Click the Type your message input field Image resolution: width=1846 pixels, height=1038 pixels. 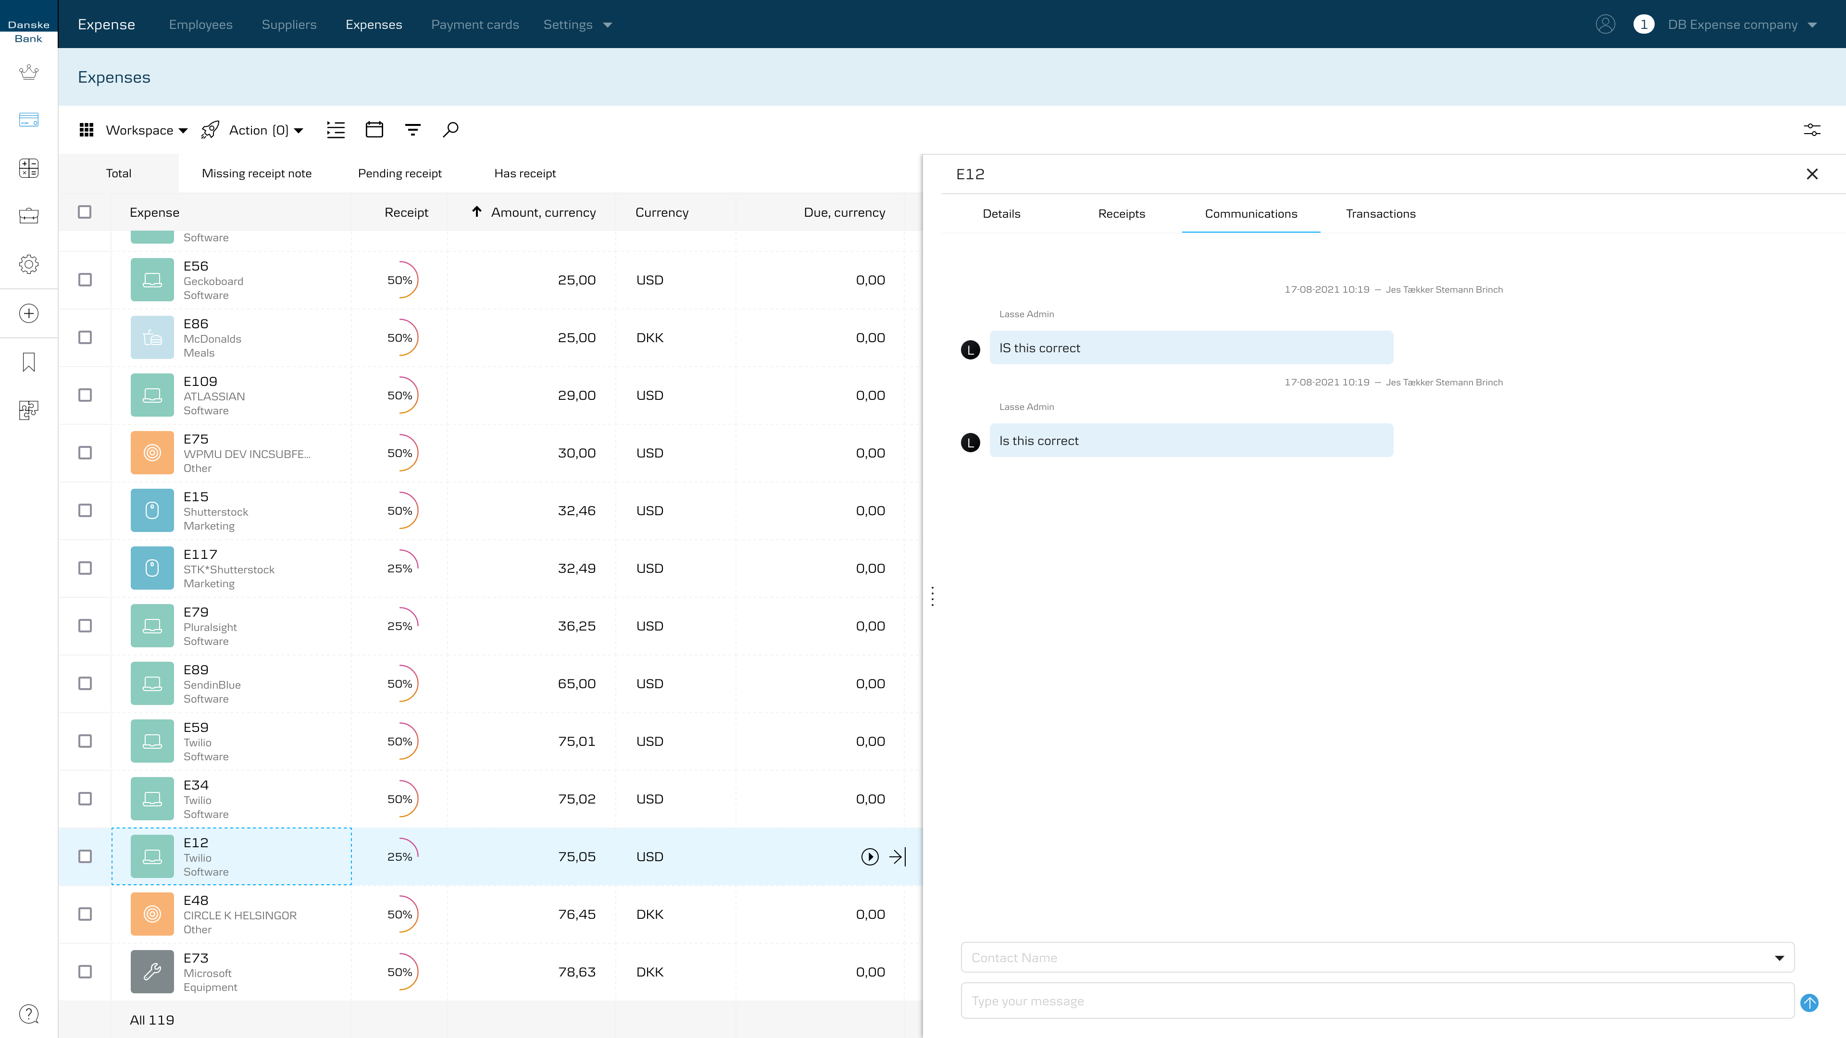(x=1377, y=1001)
